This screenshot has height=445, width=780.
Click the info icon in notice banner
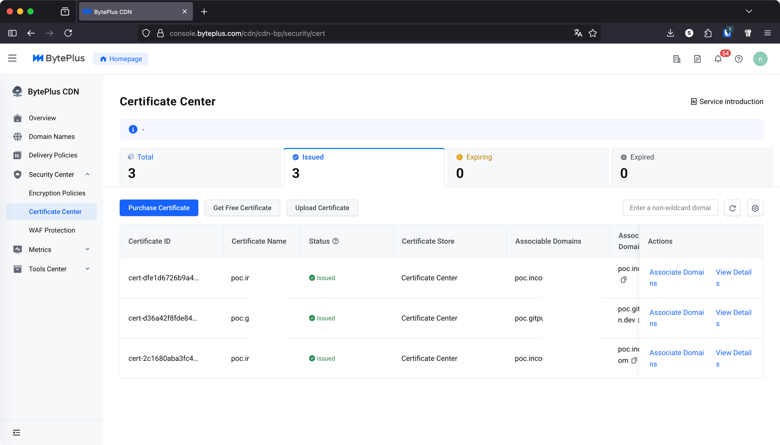coord(133,129)
